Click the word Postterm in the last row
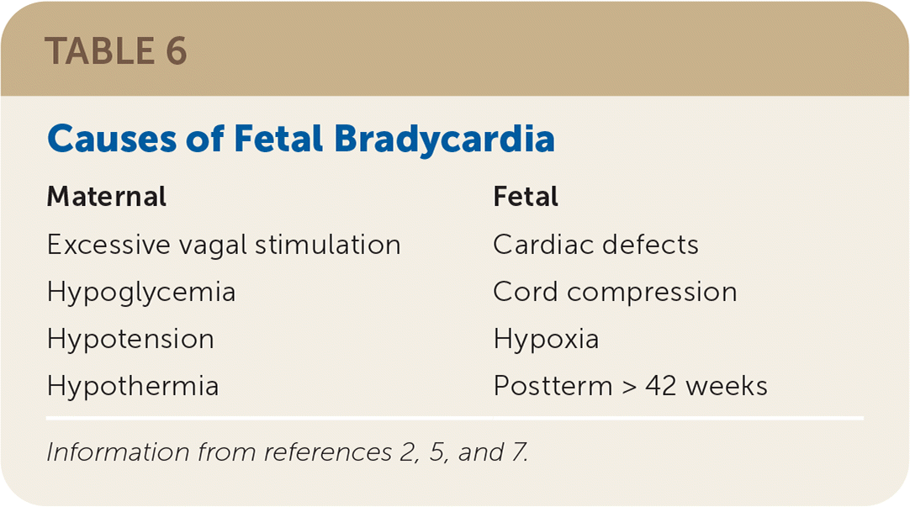 [x=553, y=386]
